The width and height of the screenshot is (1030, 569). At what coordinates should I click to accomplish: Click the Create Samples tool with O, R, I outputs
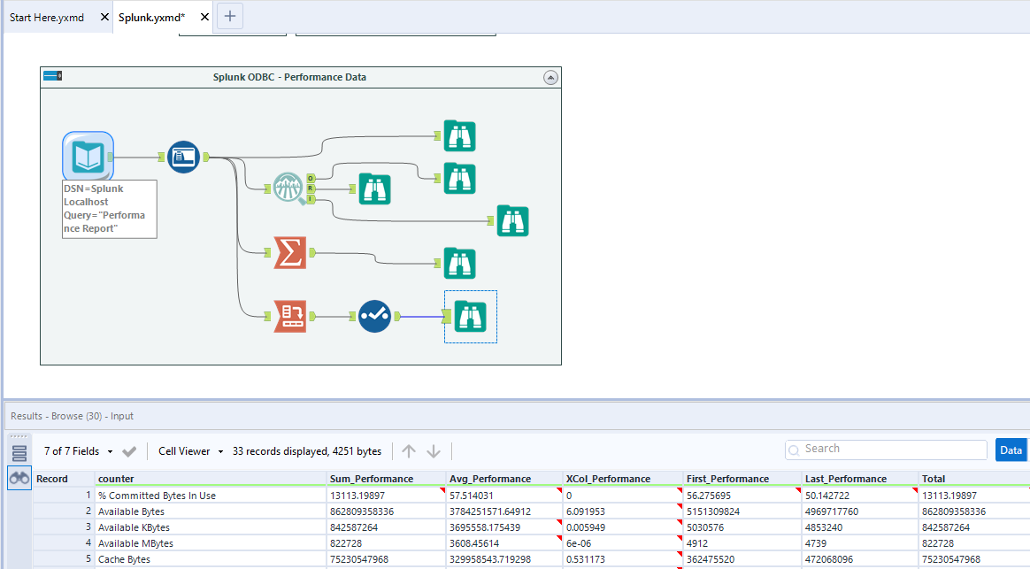tap(288, 188)
